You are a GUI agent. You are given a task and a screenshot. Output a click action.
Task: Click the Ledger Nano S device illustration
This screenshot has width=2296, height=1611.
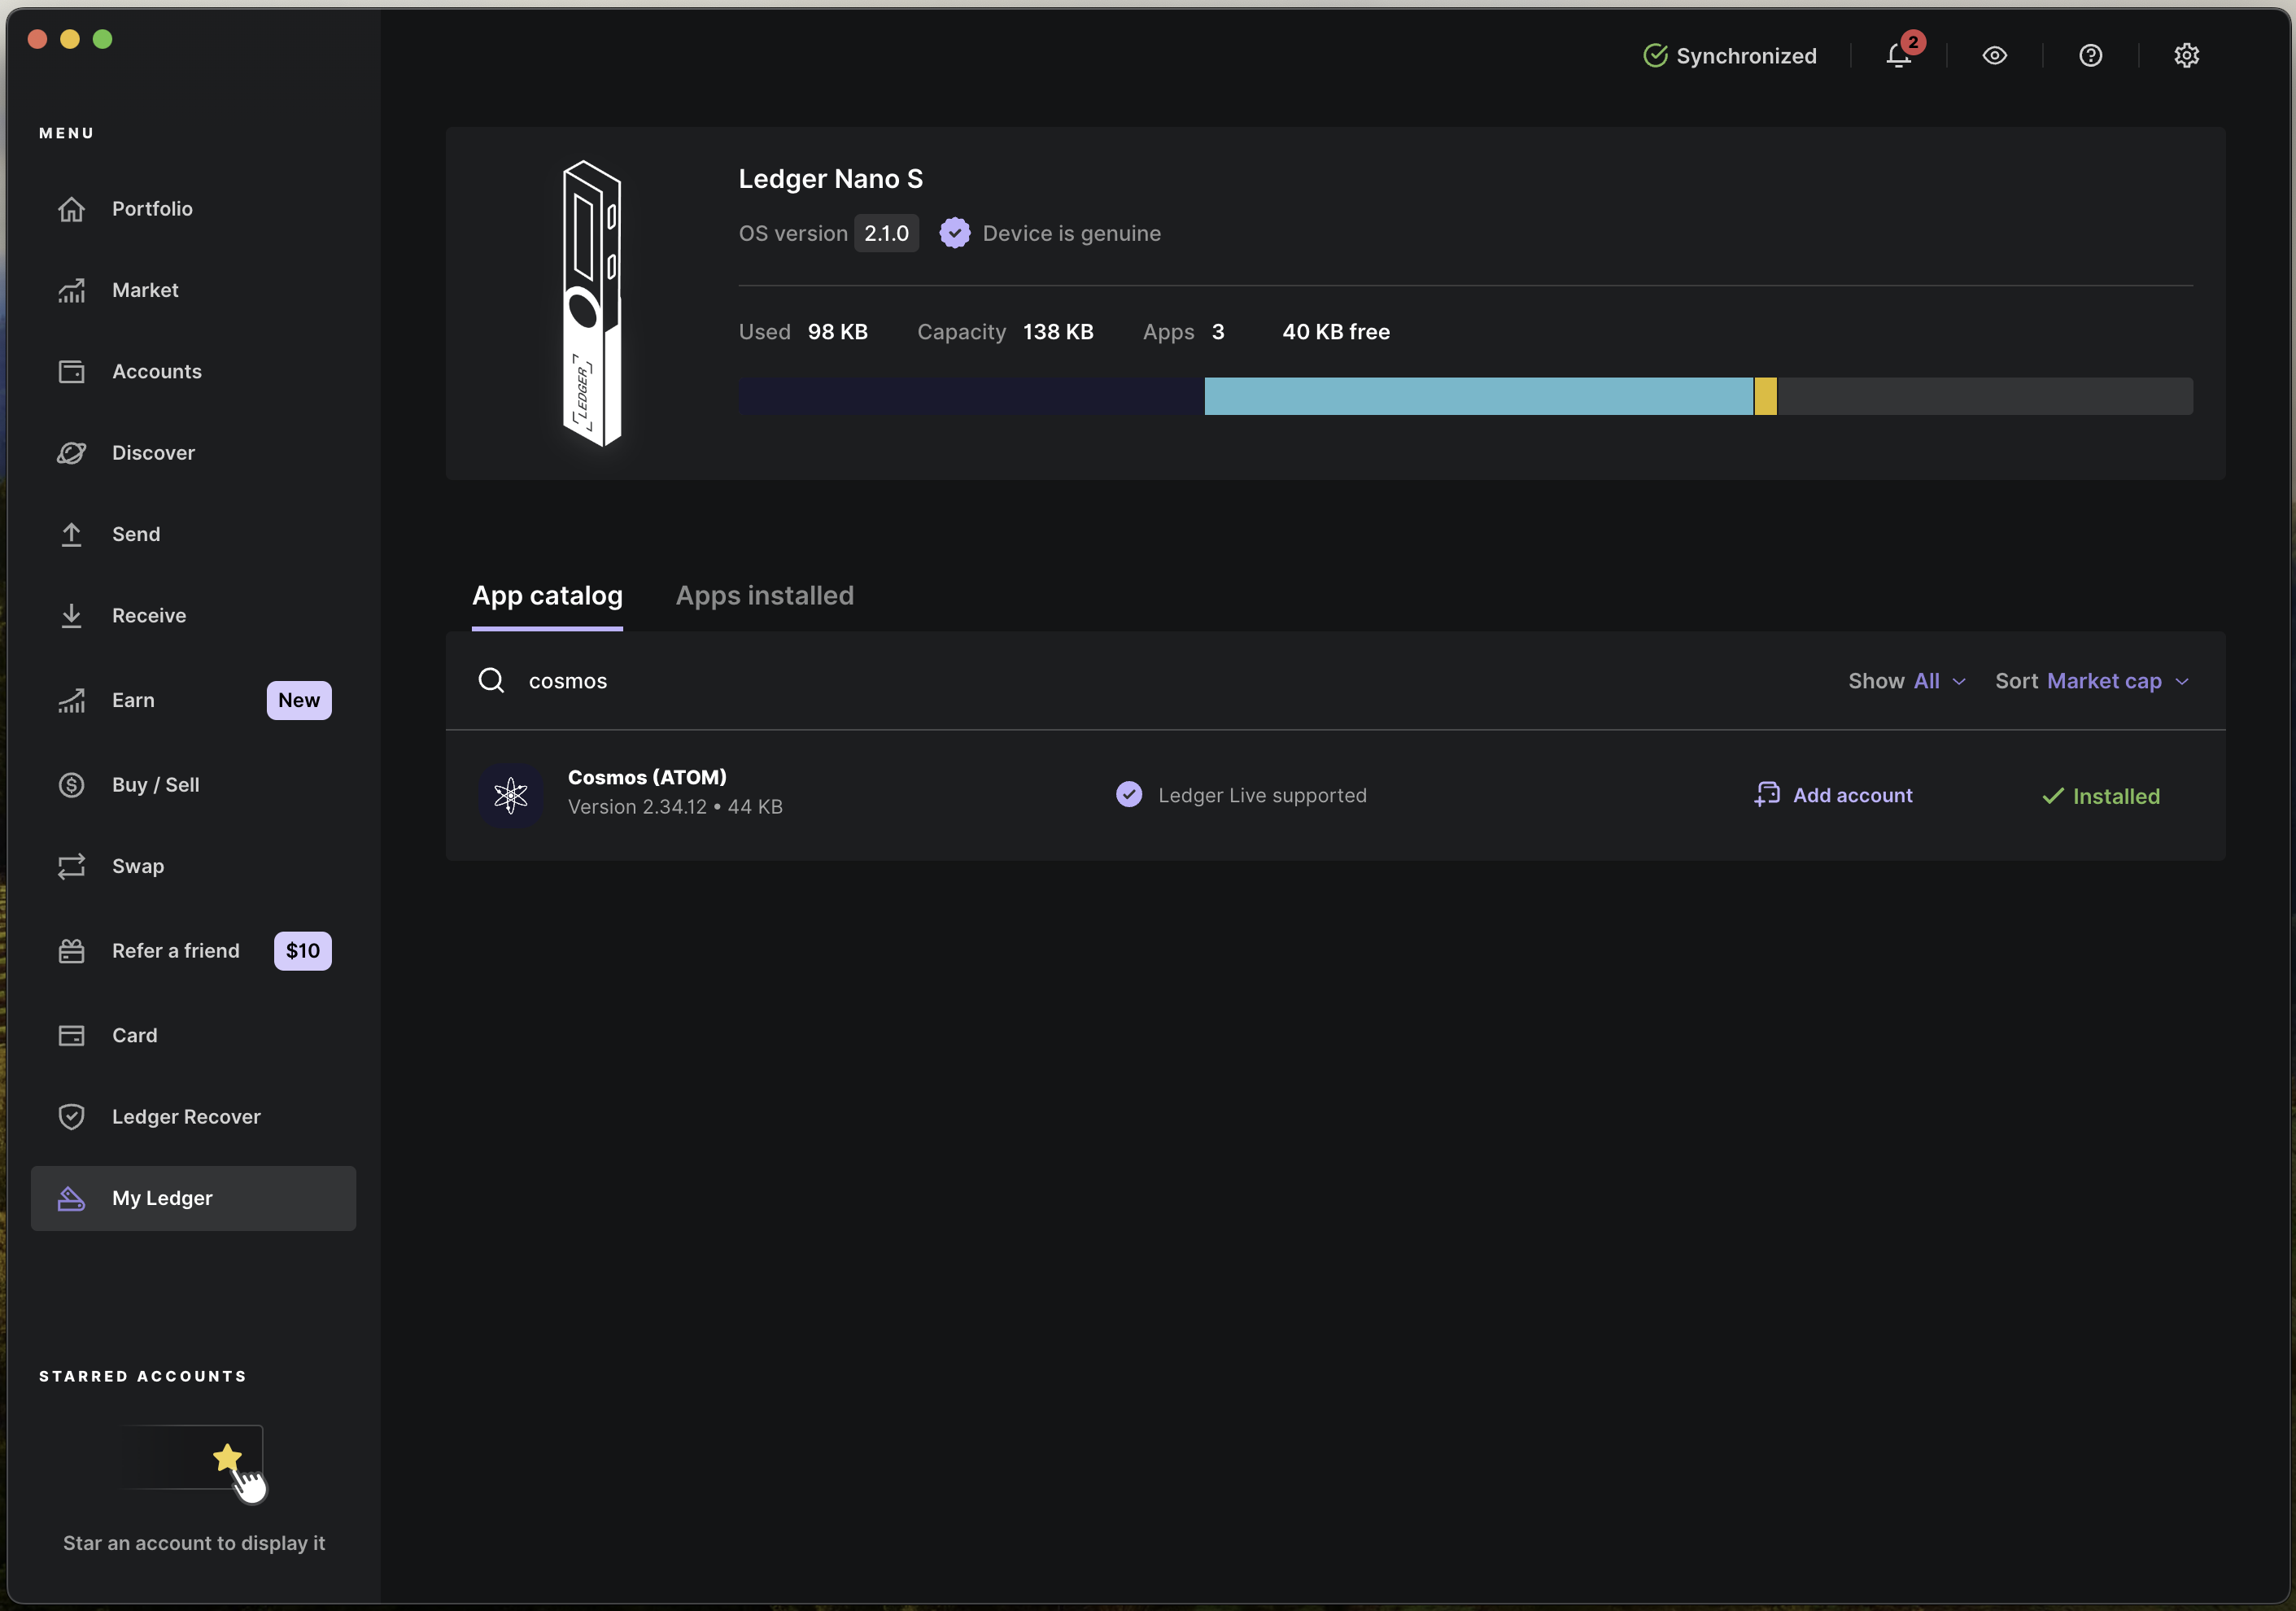point(591,303)
